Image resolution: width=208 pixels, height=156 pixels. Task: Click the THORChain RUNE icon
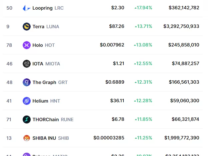click(26, 119)
